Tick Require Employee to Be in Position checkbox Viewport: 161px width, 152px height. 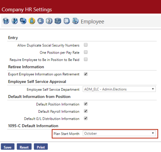point(86,59)
